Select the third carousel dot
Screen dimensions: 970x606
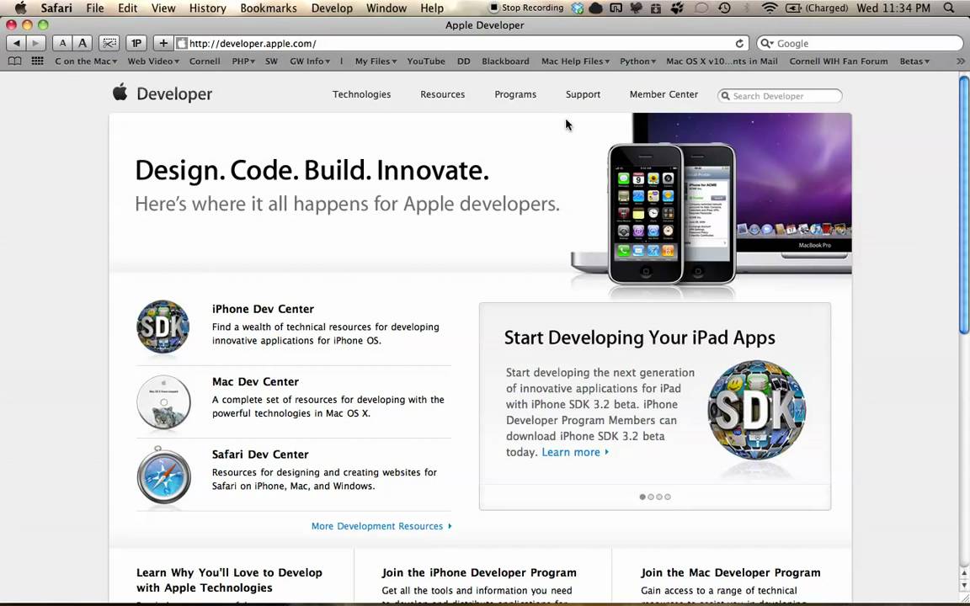[658, 497]
